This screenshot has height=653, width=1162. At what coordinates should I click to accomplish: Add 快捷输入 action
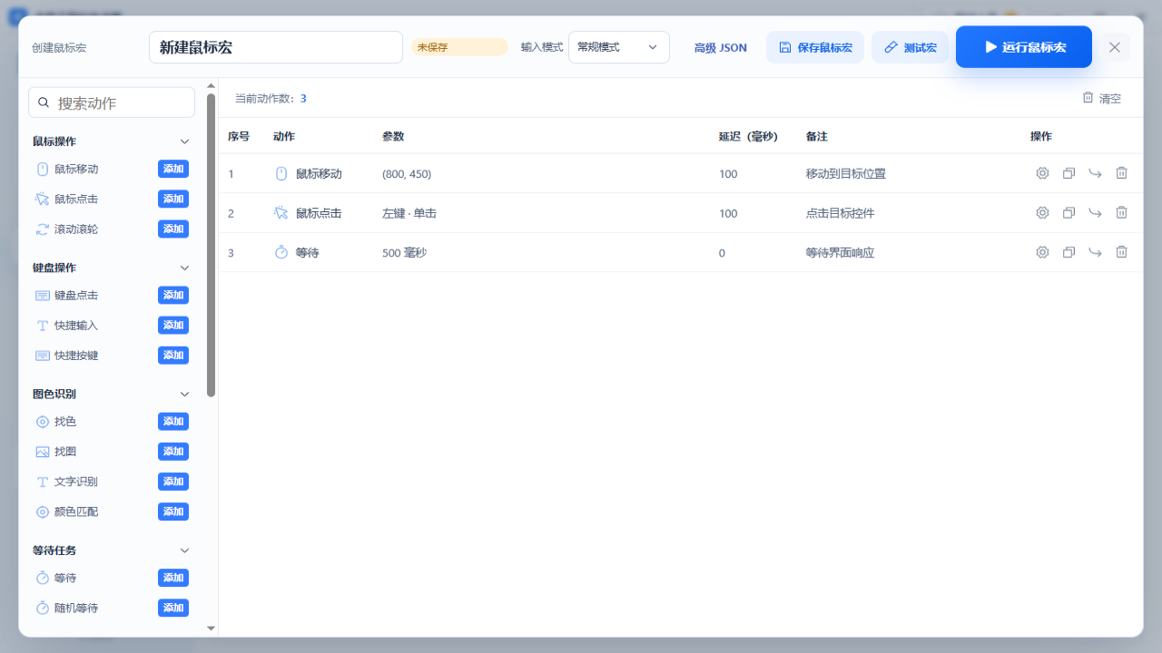click(x=173, y=325)
